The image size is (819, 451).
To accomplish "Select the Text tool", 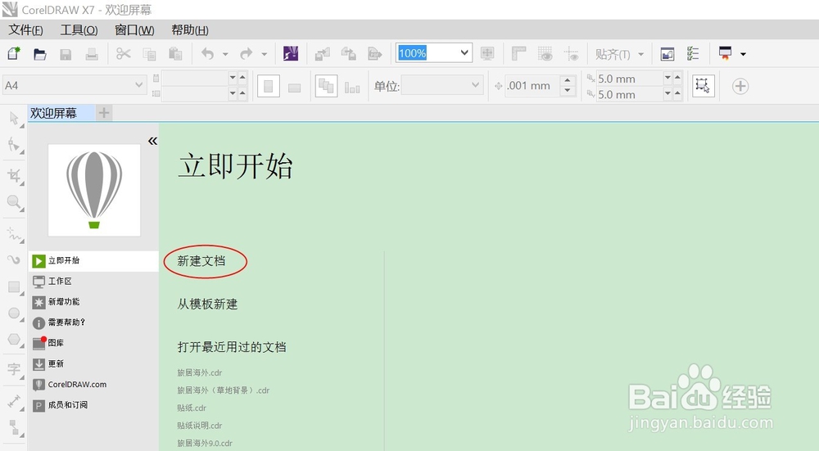I will [14, 370].
